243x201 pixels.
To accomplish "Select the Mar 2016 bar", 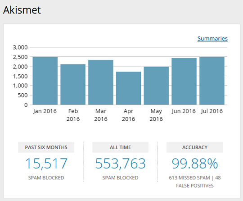I will point(101,82).
